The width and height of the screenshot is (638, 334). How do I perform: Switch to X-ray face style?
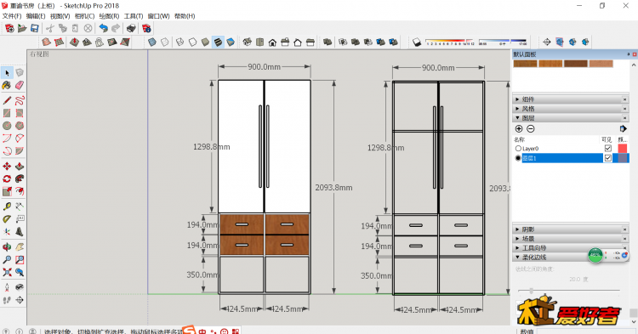(x=152, y=42)
